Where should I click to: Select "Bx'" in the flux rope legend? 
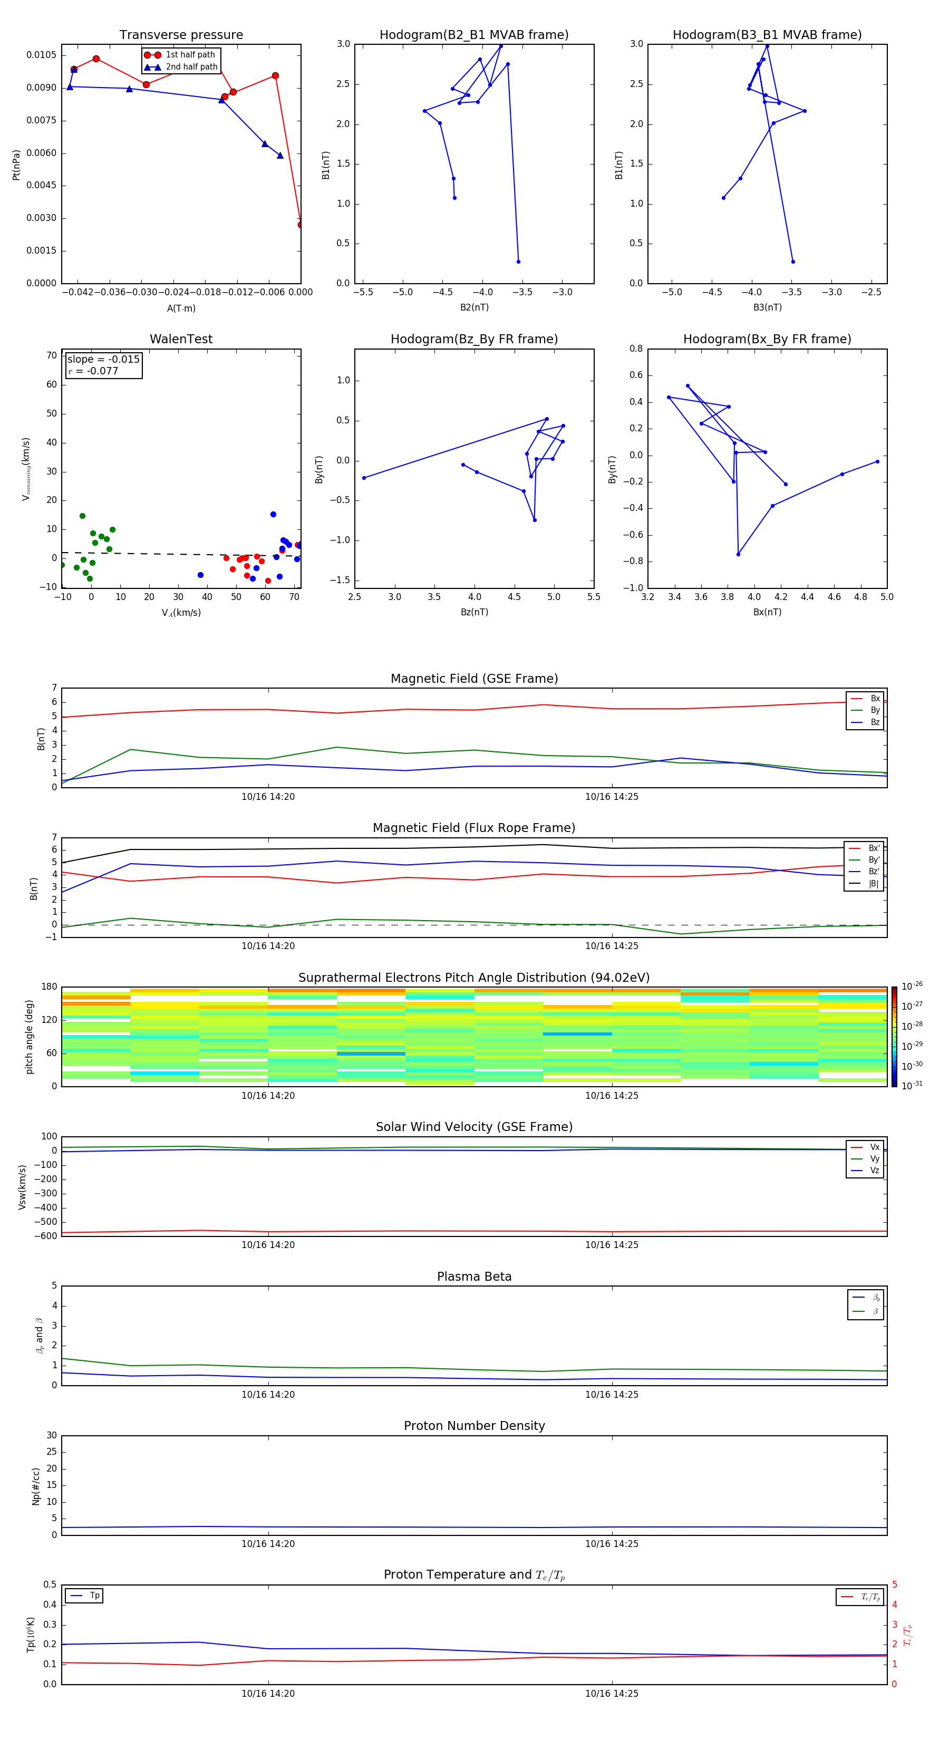click(x=865, y=848)
